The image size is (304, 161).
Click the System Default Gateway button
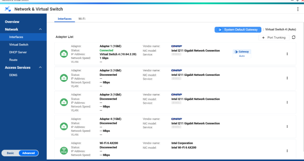click(238, 30)
